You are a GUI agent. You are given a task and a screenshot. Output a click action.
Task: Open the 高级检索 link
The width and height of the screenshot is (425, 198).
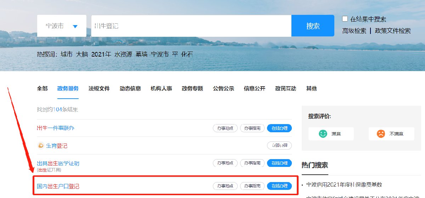[354, 31]
